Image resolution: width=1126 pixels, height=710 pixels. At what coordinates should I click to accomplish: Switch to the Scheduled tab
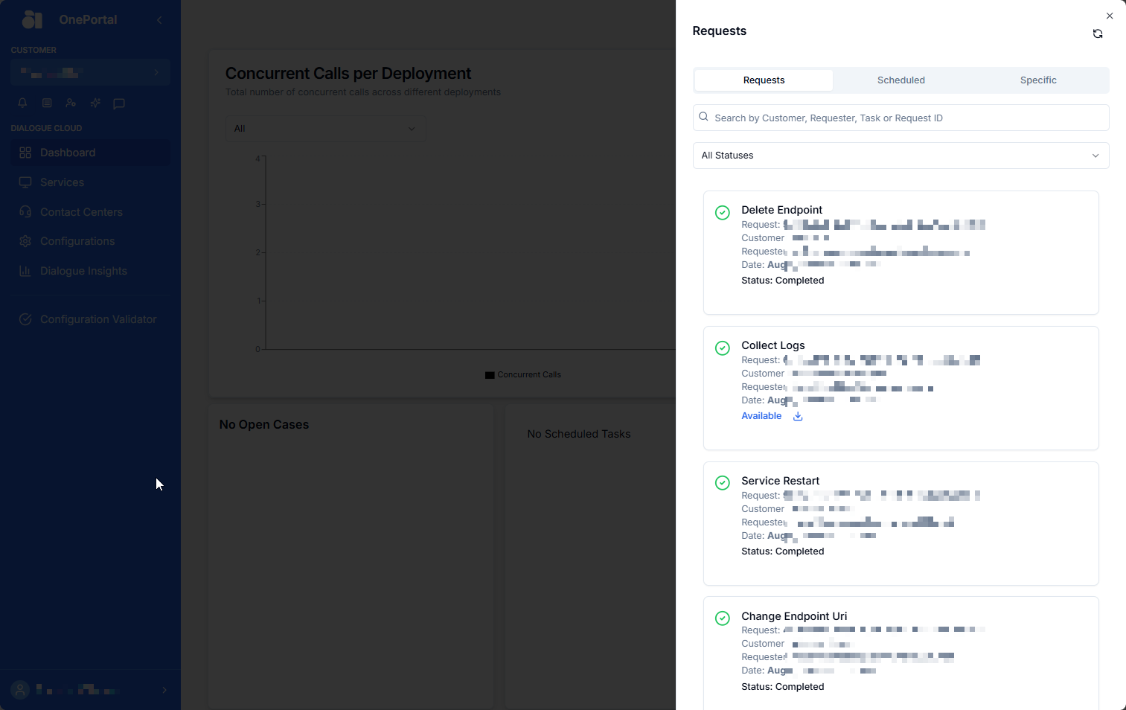click(901, 80)
